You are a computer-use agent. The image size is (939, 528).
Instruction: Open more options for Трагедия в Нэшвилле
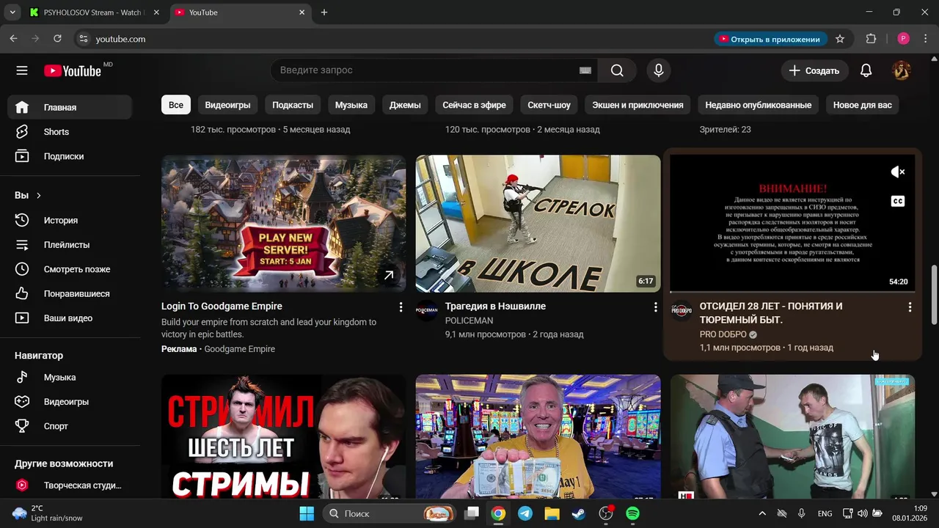(655, 307)
